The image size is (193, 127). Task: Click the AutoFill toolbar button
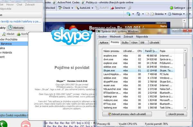[102, 8]
